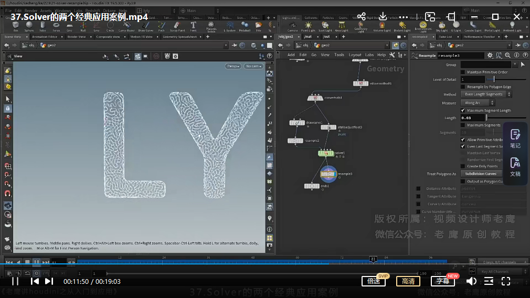Viewport: 530px width, 298px height.
Task: Open the Persp viewport dropdown
Action: point(233,66)
